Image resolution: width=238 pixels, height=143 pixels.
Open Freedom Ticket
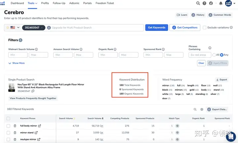coord(105,3)
